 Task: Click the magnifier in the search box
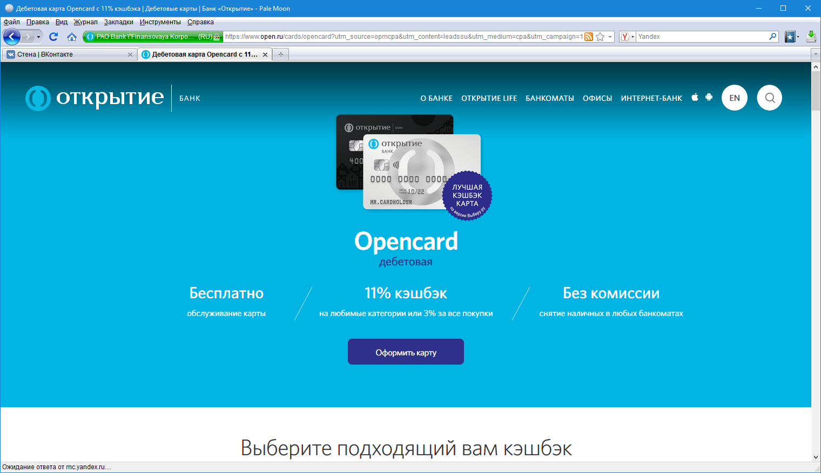(x=773, y=37)
